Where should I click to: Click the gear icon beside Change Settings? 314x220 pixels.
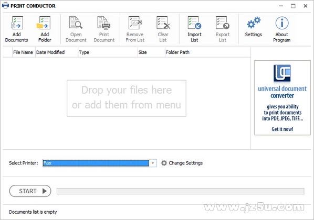click(164, 163)
